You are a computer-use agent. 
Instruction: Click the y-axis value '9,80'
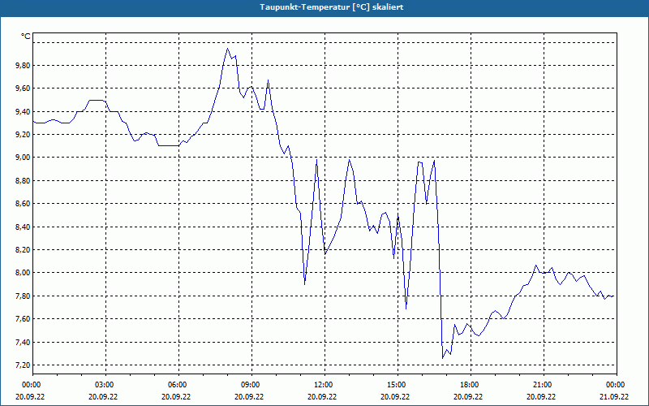click(23, 66)
